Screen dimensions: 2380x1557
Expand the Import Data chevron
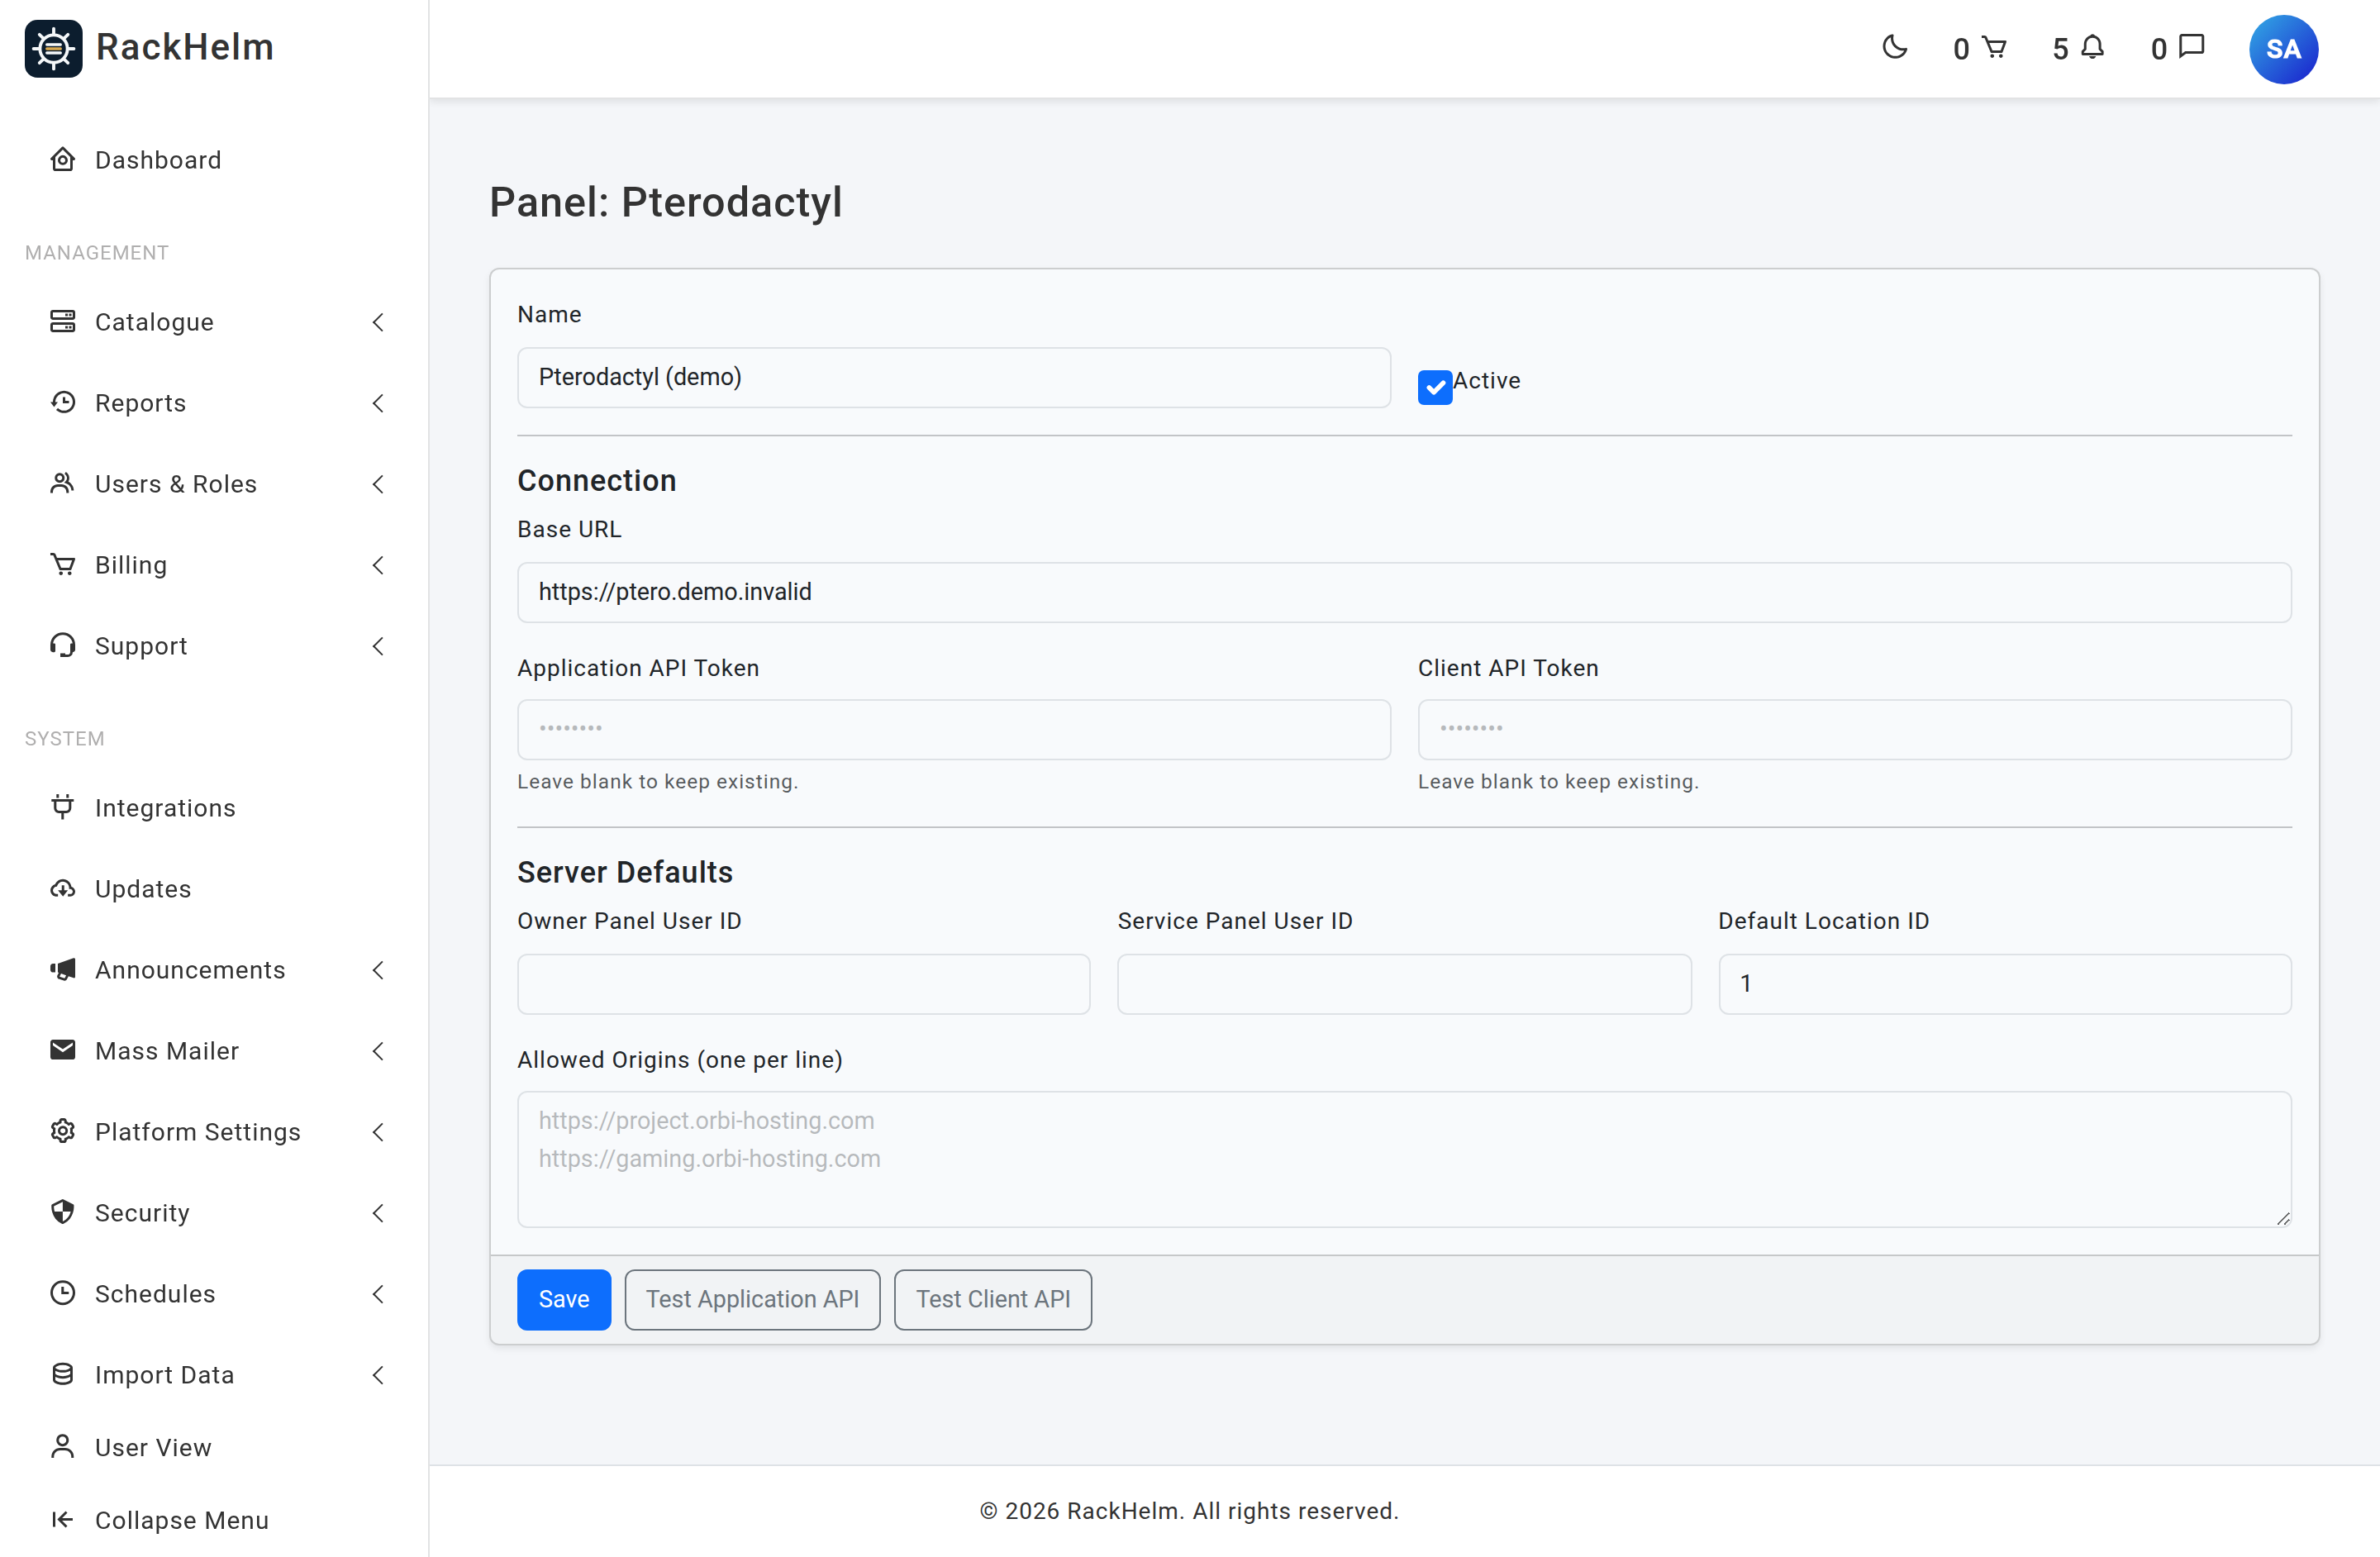point(378,1375)
